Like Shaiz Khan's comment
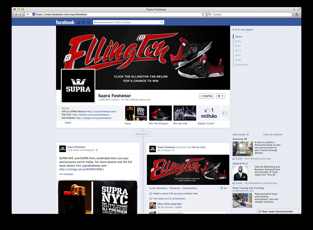 click(179, 207)
